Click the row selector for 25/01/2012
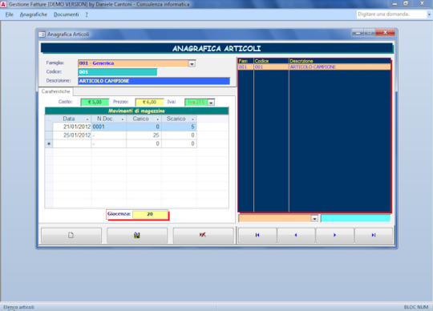Screen dimensions: 433x311 point(49,135)
